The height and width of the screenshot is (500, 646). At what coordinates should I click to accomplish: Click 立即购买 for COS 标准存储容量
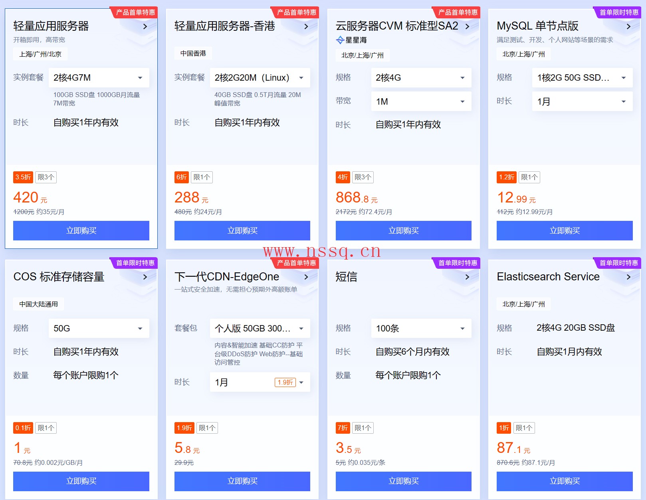(81, 481)
